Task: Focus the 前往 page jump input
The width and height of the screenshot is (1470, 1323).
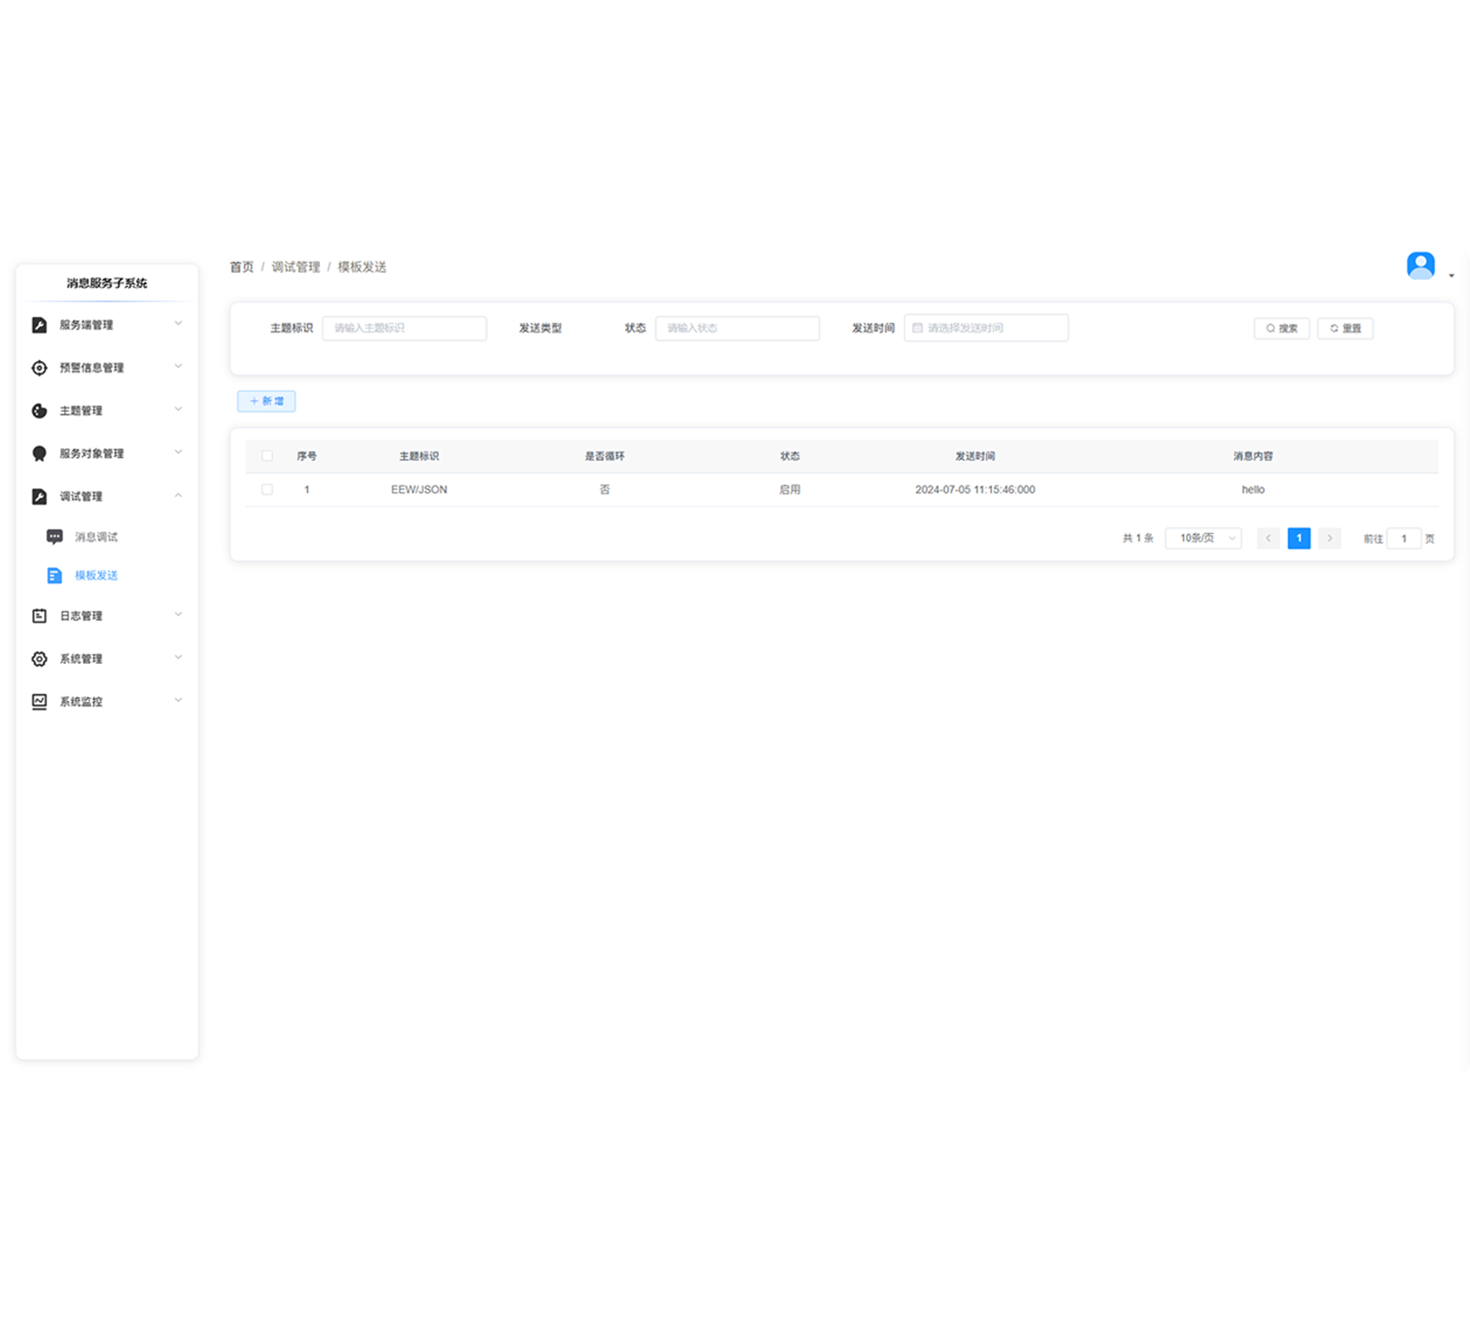Action: (1404, 539)
